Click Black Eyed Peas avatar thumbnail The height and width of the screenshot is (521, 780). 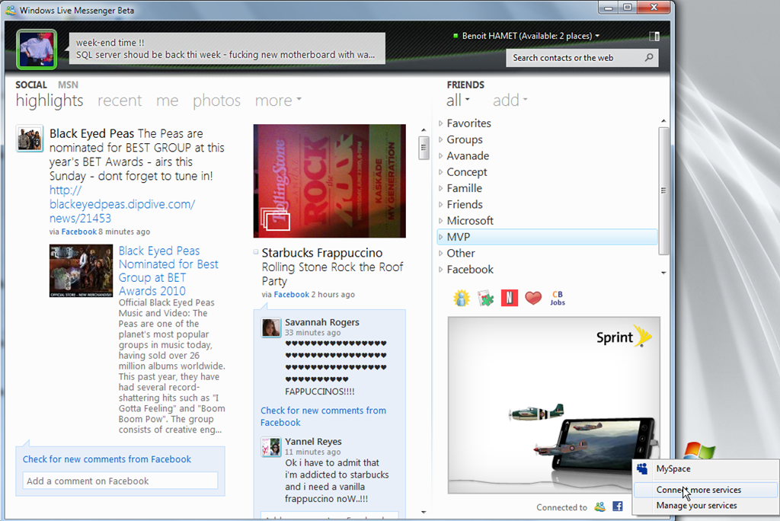(x=30, y=138)
